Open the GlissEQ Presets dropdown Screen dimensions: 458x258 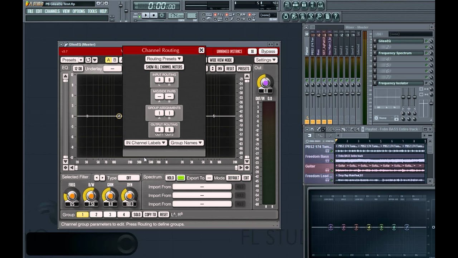(x=72, y=60)
